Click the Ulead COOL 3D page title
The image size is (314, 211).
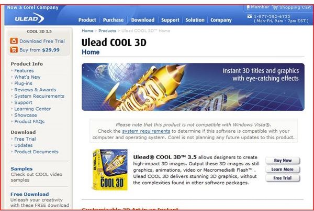click(x=114, y=43)
